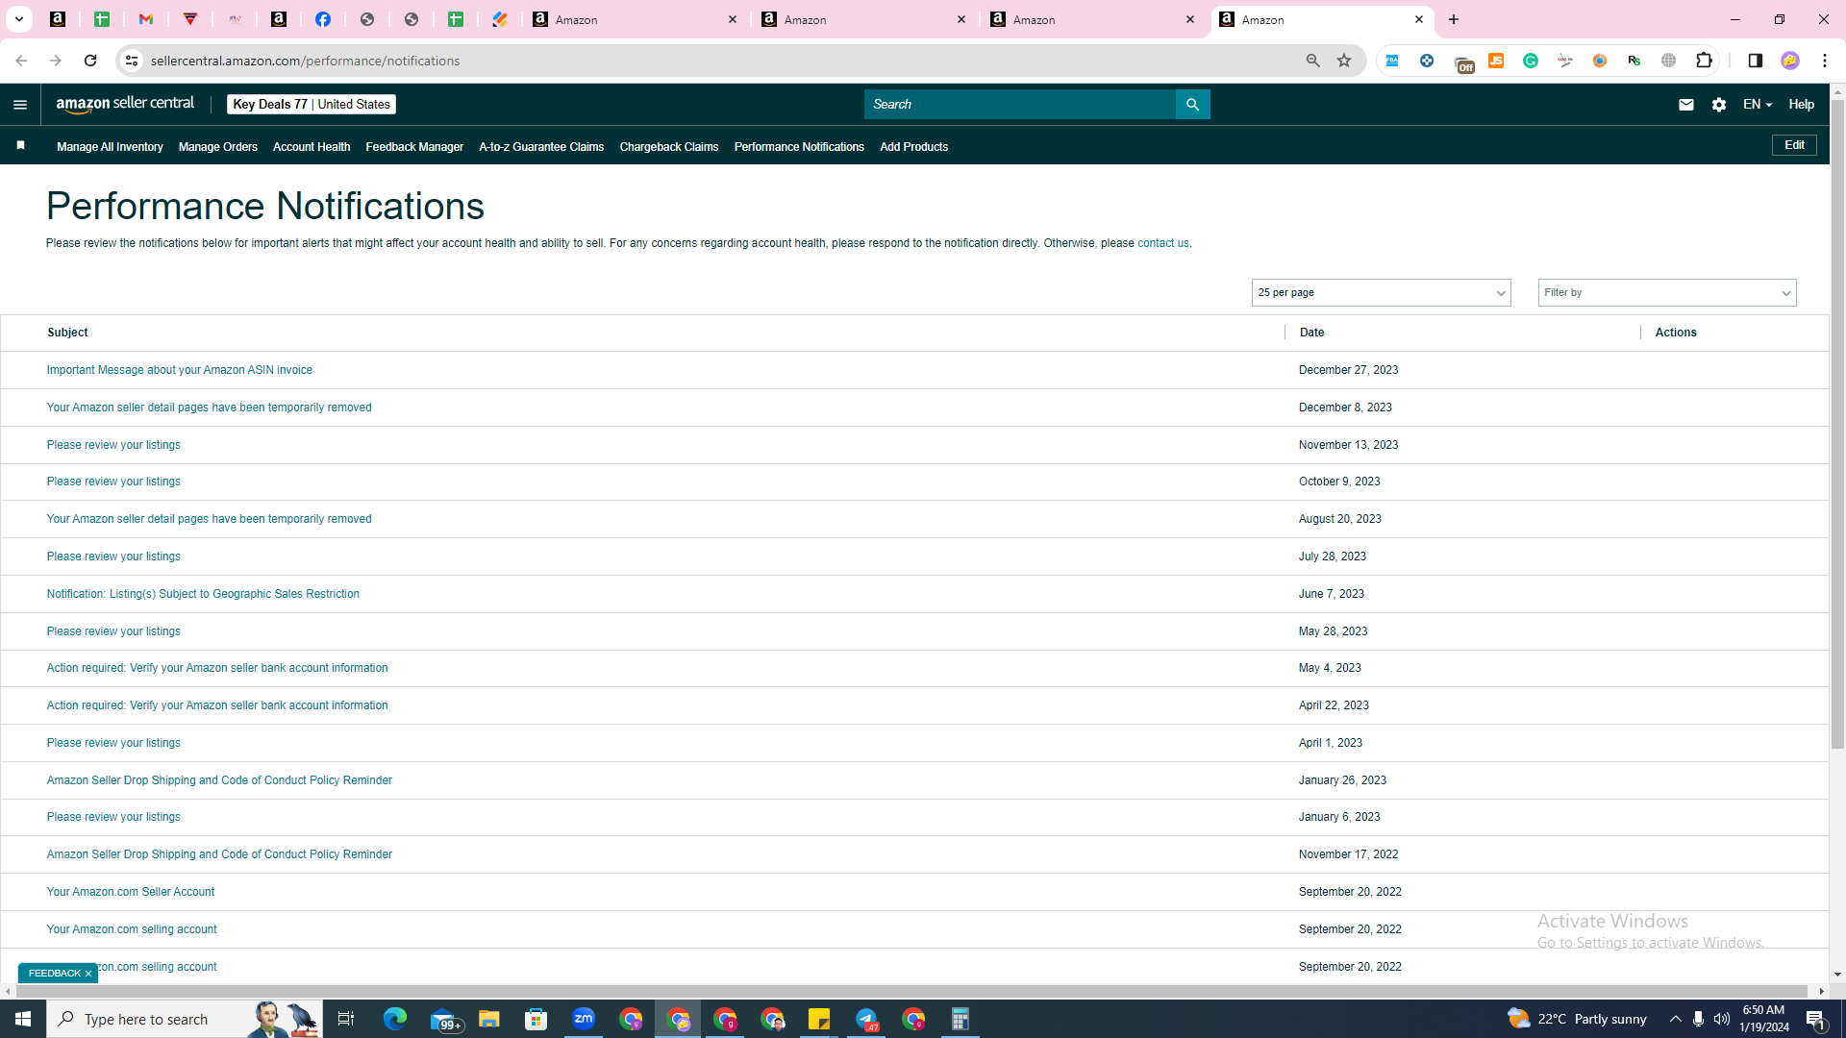Click the bookmark flag icon in the navigation bar
The height and width of the screenshot is (1038, 1846).
pos(20,145)
